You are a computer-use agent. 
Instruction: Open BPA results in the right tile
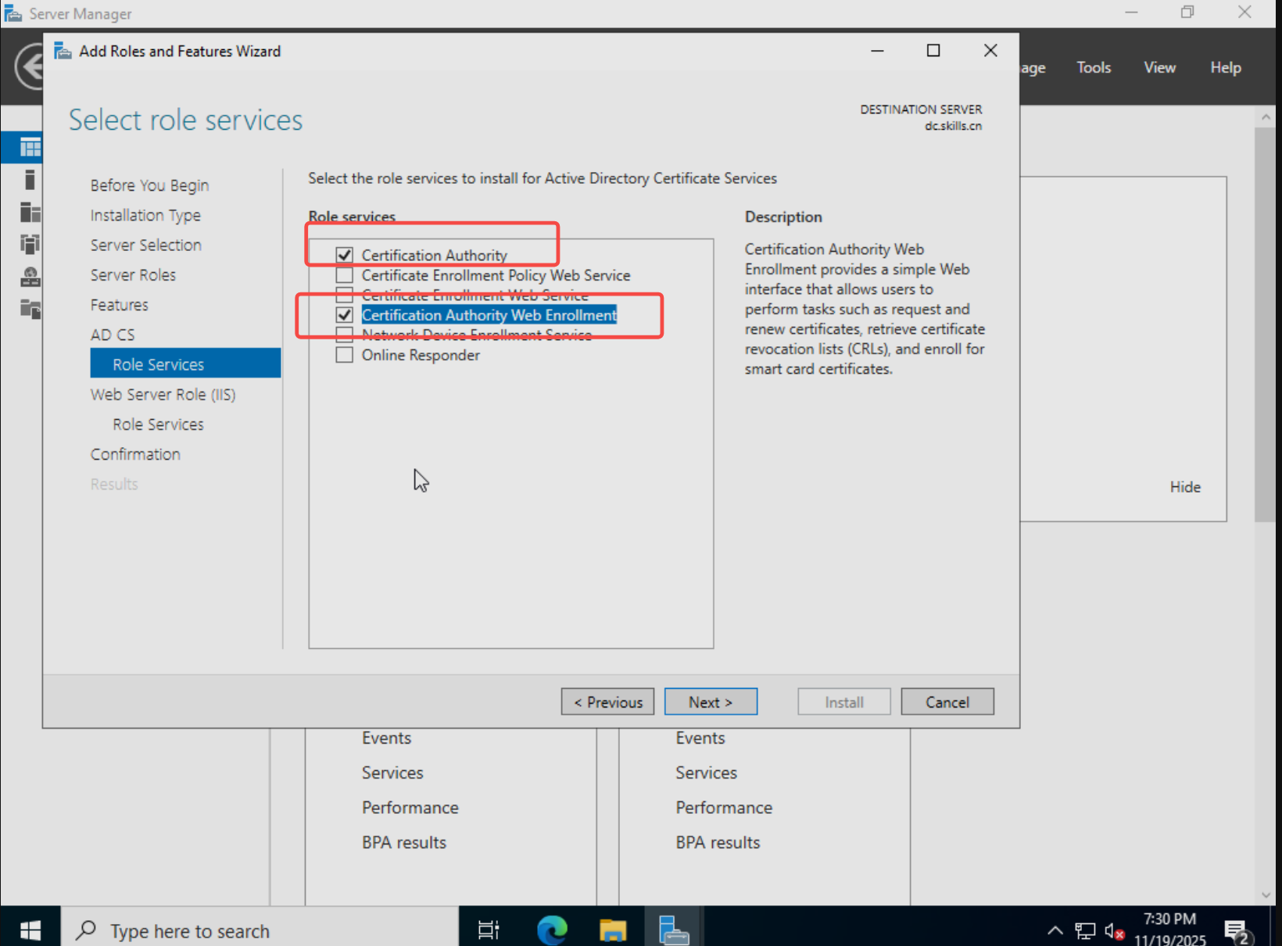click(718, 842)
